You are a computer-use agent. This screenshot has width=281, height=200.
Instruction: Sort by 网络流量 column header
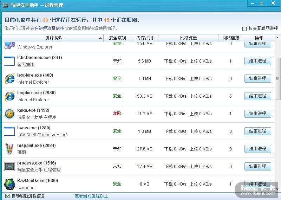coord(188,38)
